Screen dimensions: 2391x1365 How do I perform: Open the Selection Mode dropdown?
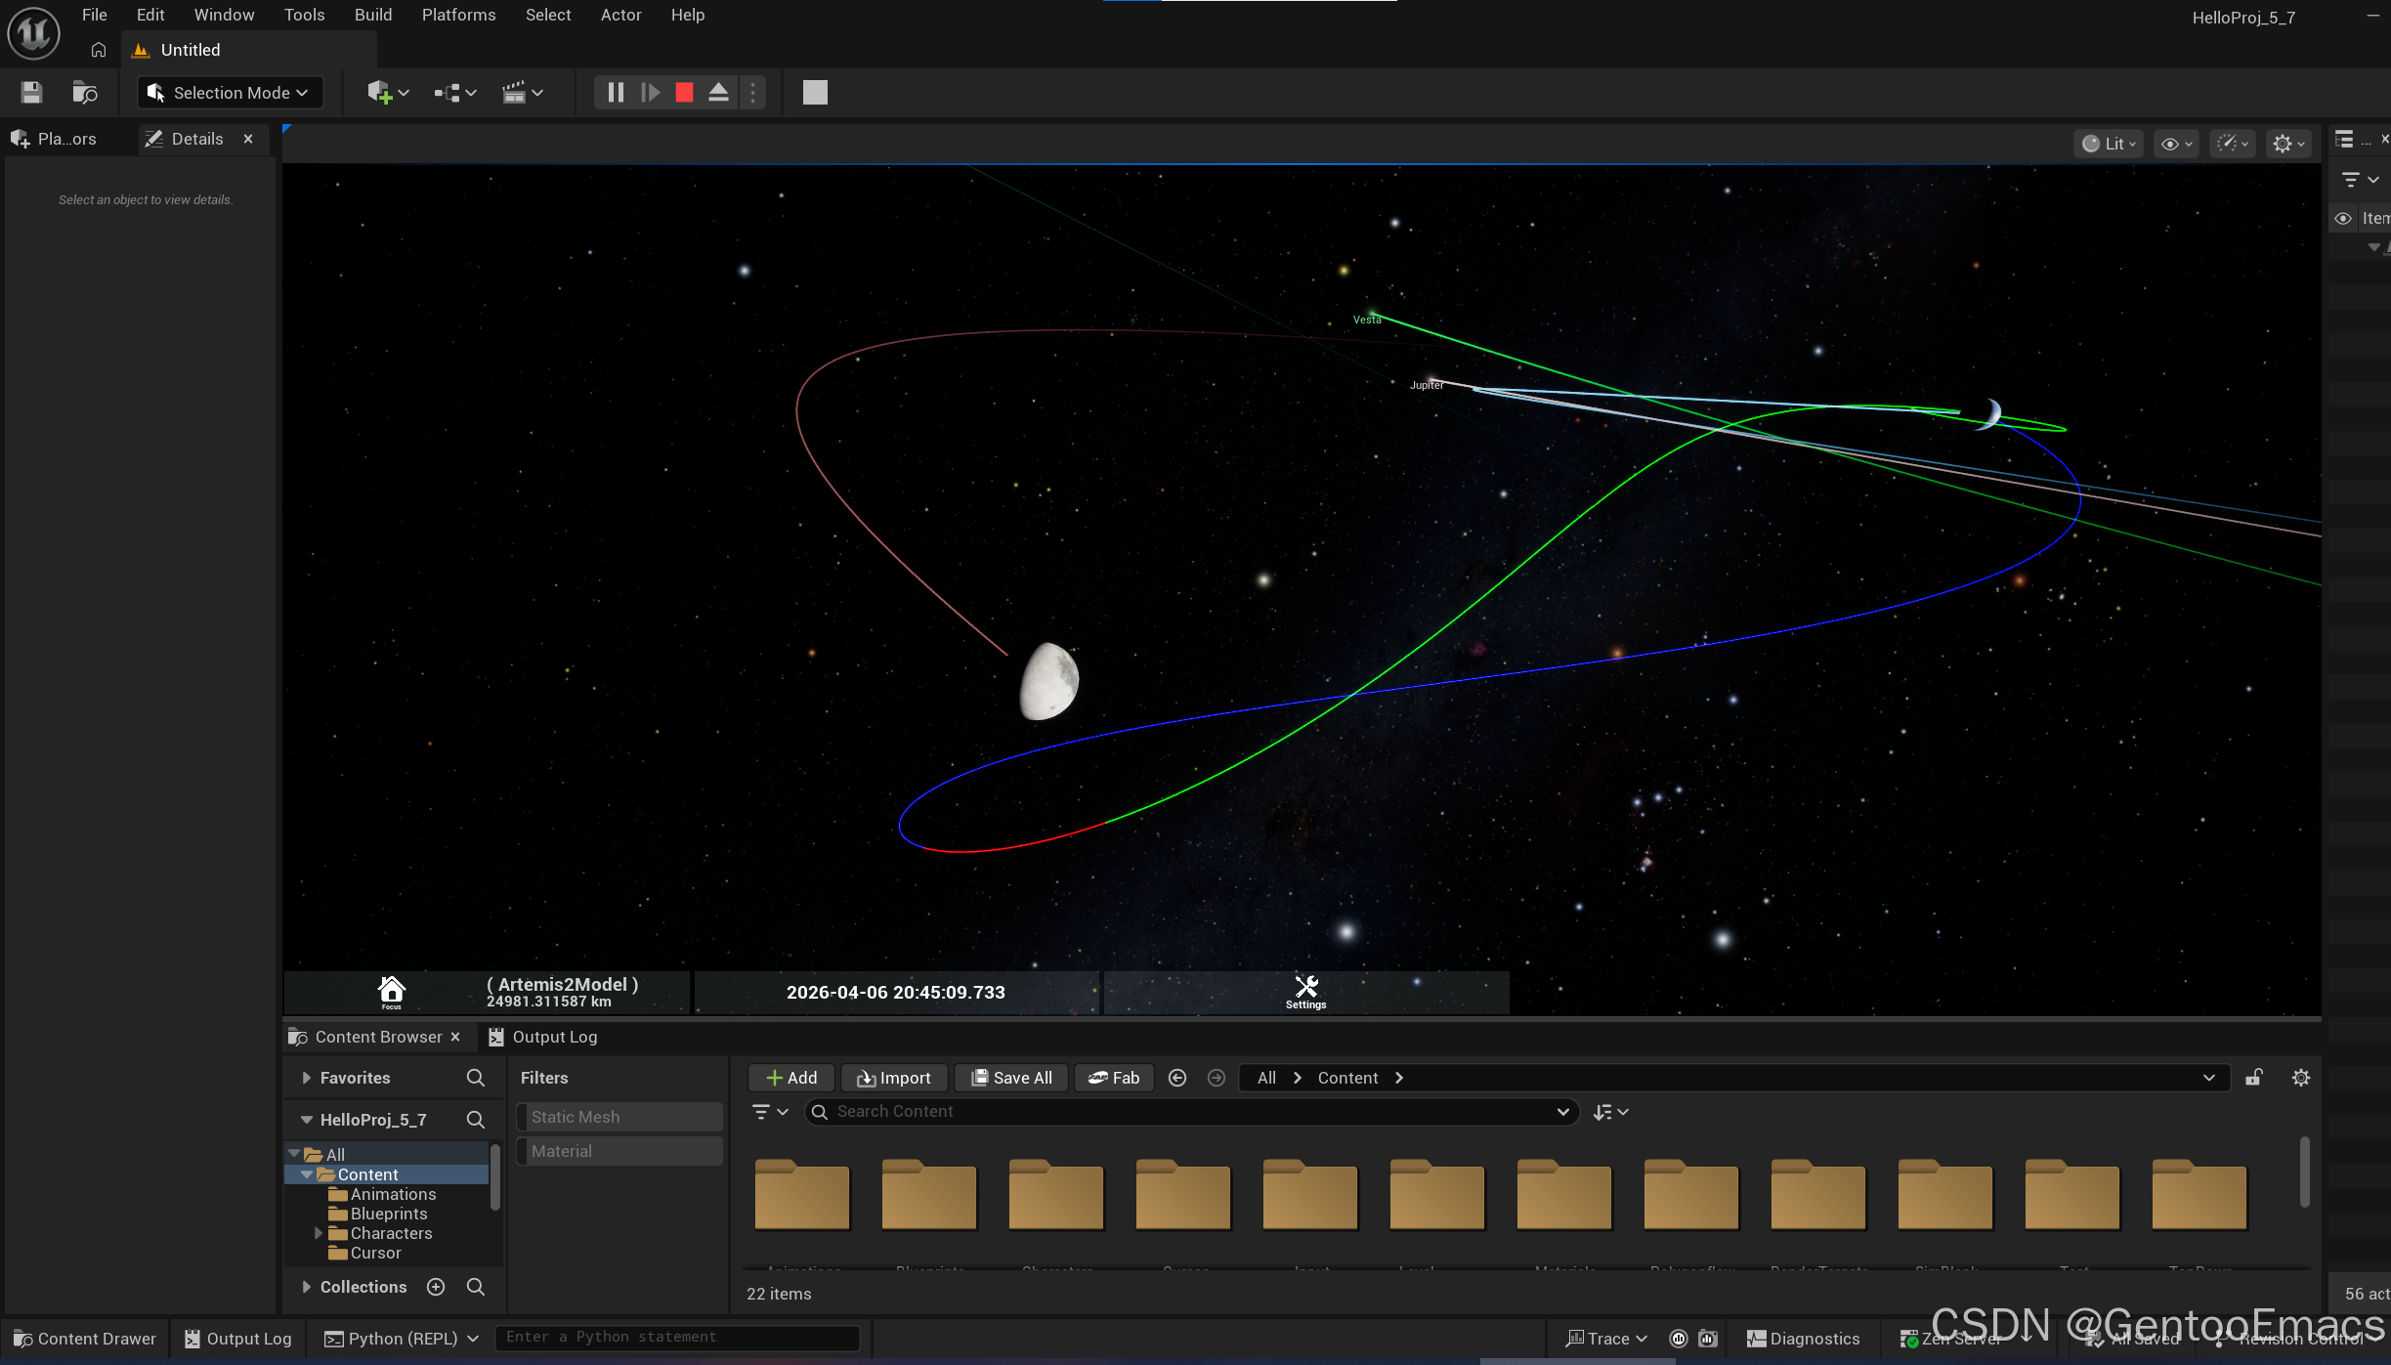[230, 93]
